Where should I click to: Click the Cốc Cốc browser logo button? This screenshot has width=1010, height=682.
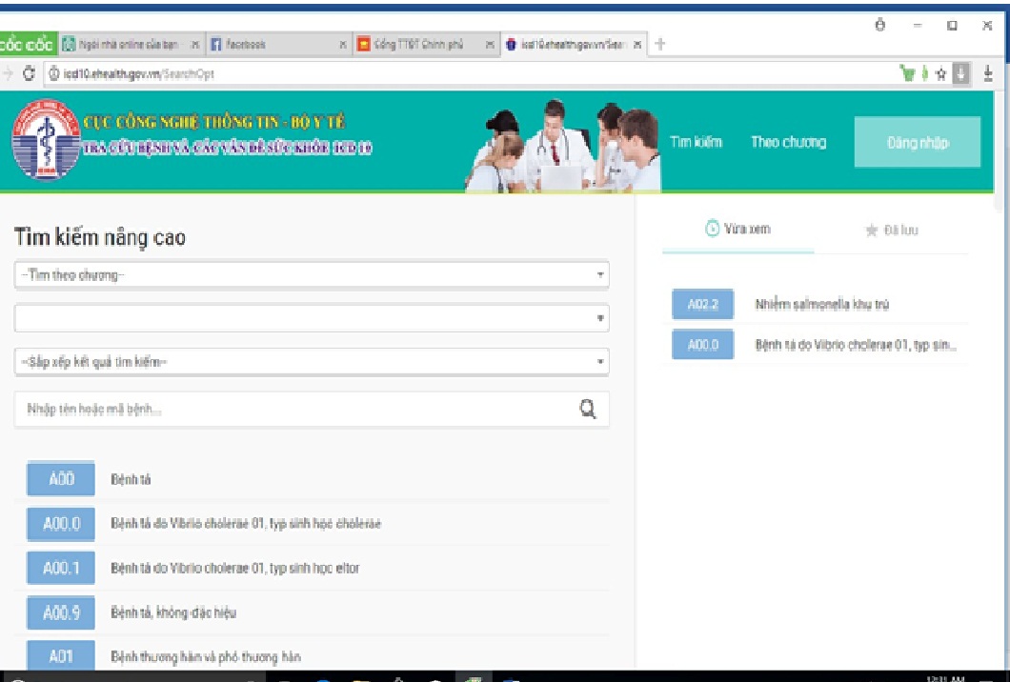coord(28,44)
